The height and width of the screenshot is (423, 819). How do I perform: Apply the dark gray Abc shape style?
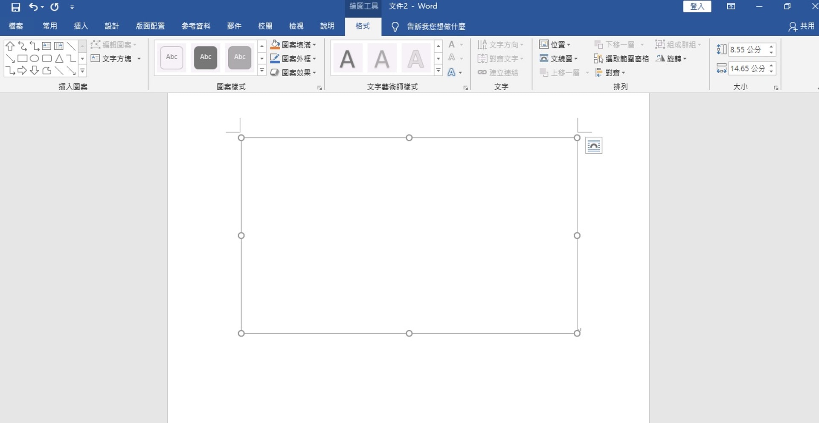pyautogui.click(x=206, y=57)
